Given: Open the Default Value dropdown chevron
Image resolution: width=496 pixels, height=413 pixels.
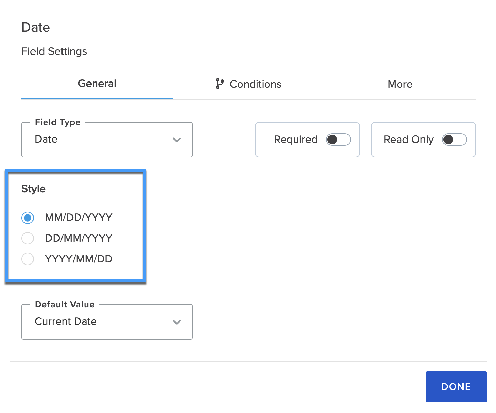Looking at the screenshot, I should point(177,322).
